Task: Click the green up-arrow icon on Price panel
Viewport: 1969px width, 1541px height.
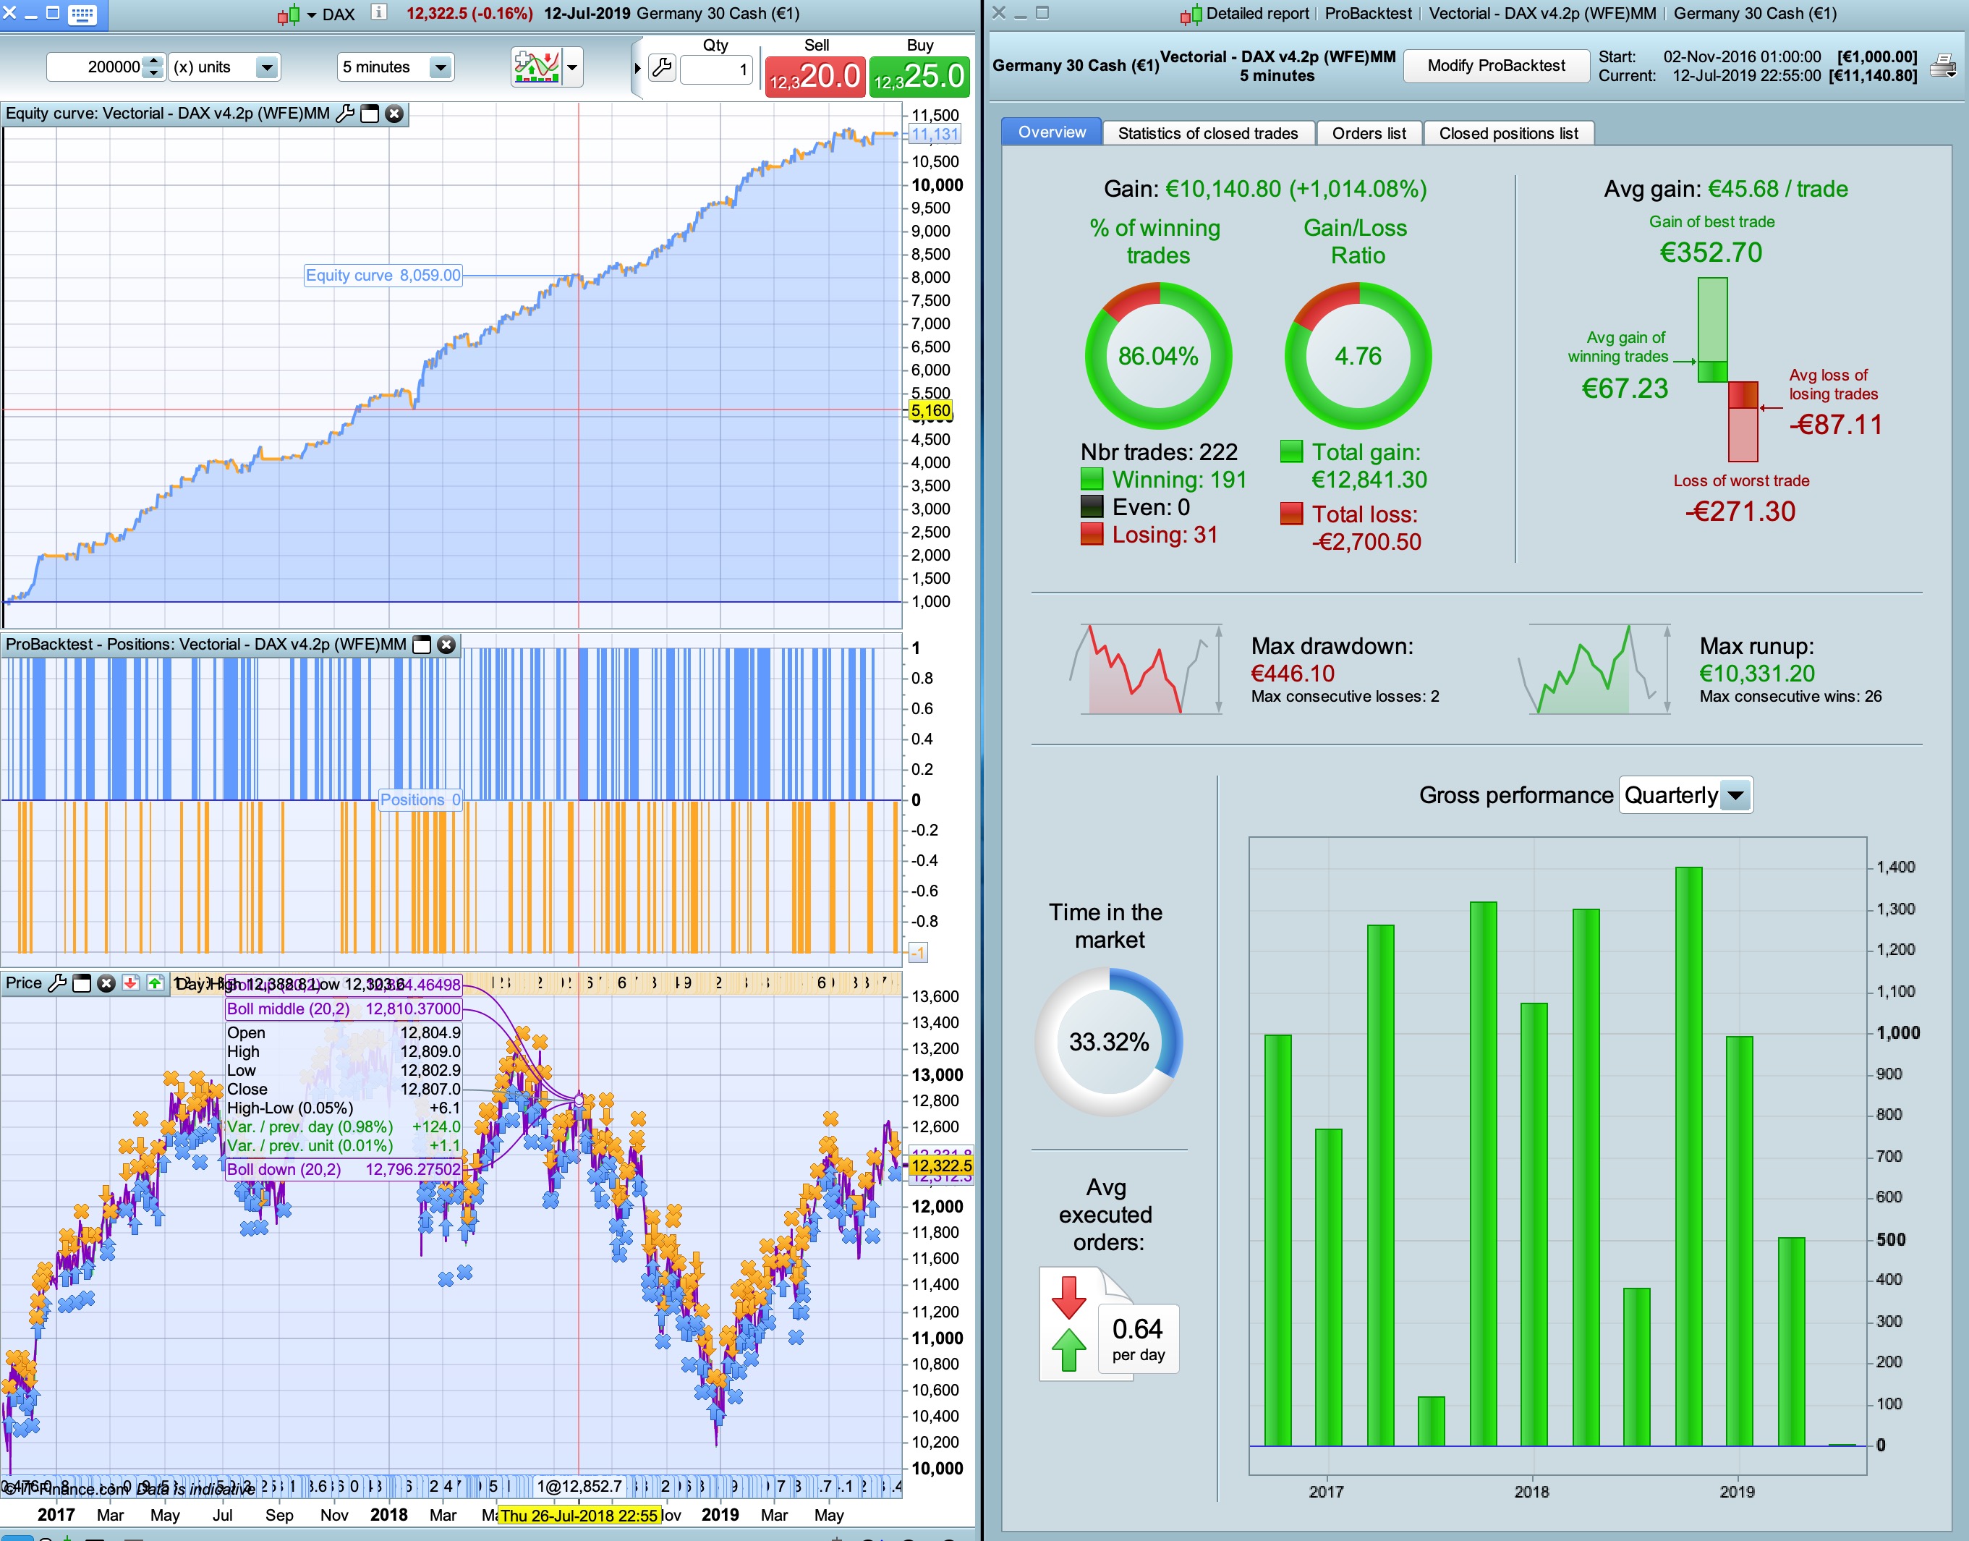Action: coord(155,983)
